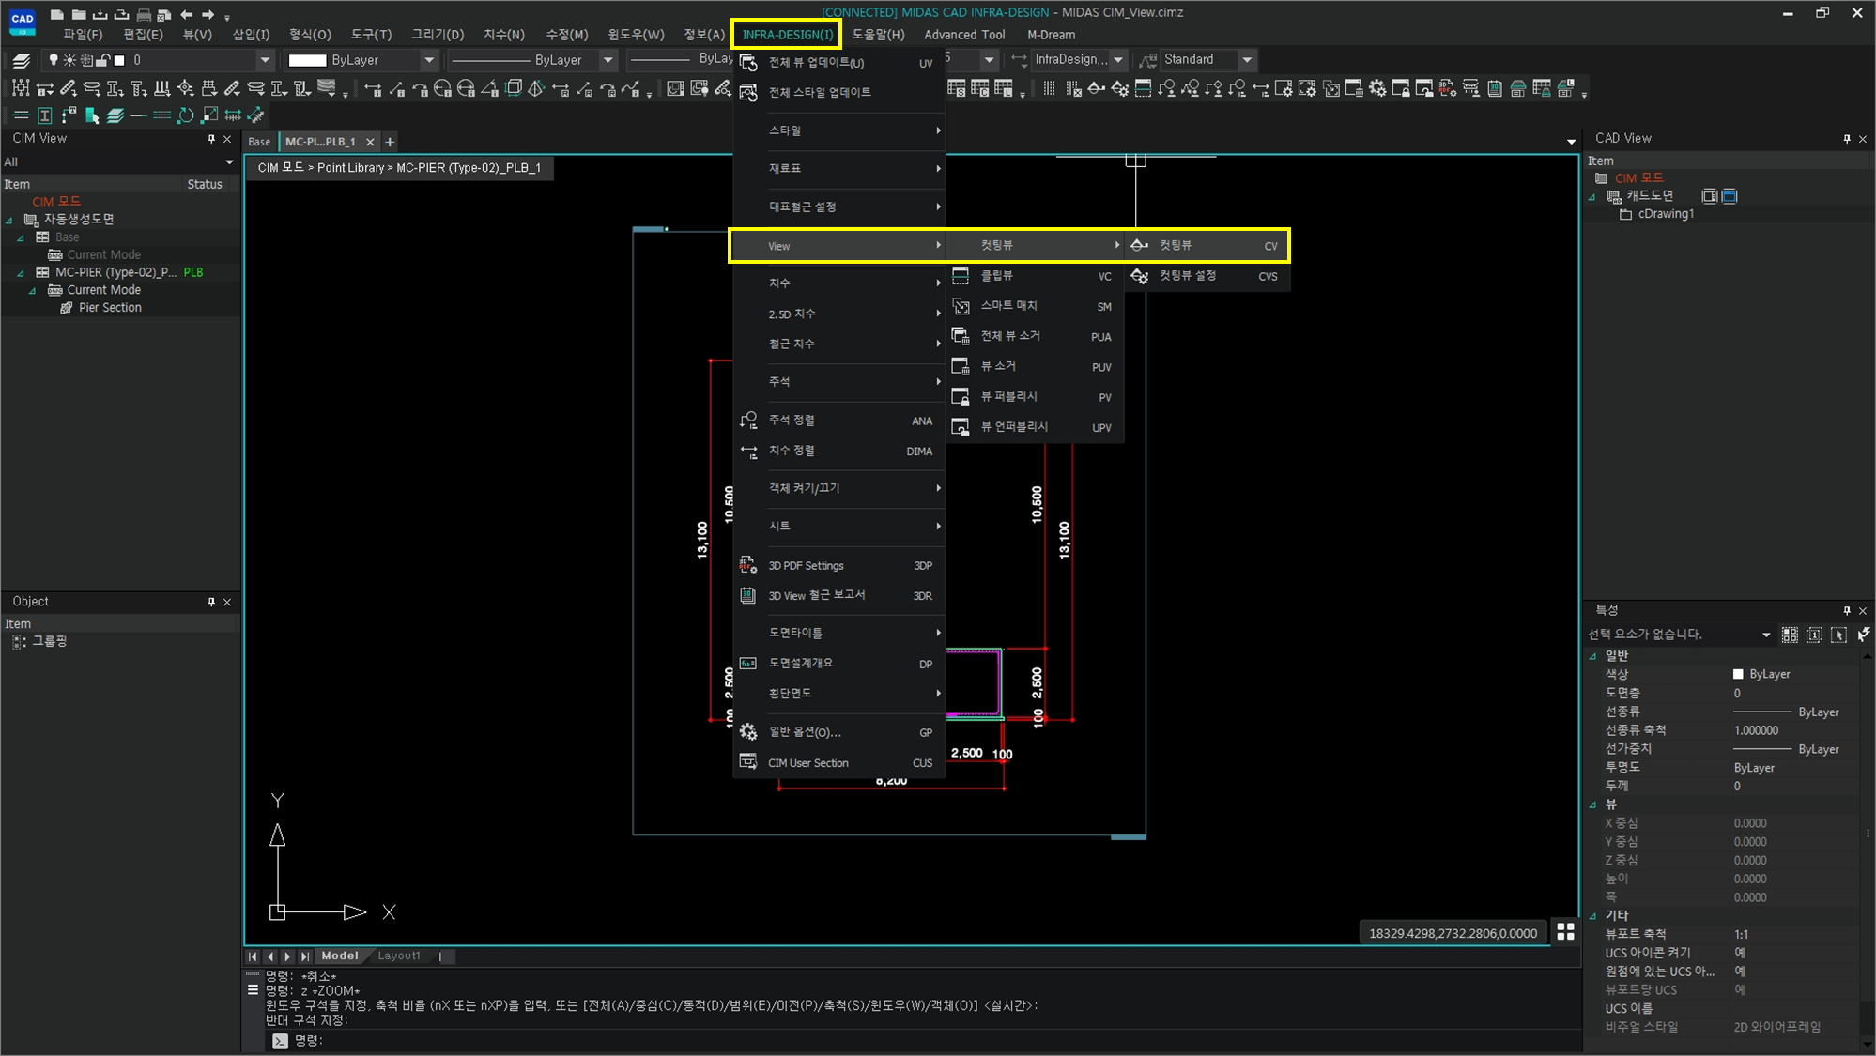This screenshot has width=1876, height=1056.
Task: Toggle the layer lock padlock icon
Action: 103,60
